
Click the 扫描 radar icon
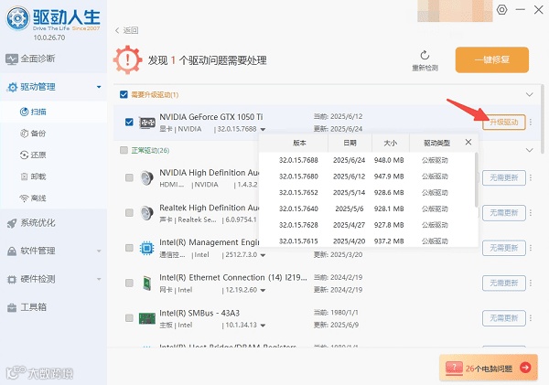coord(24,112)
